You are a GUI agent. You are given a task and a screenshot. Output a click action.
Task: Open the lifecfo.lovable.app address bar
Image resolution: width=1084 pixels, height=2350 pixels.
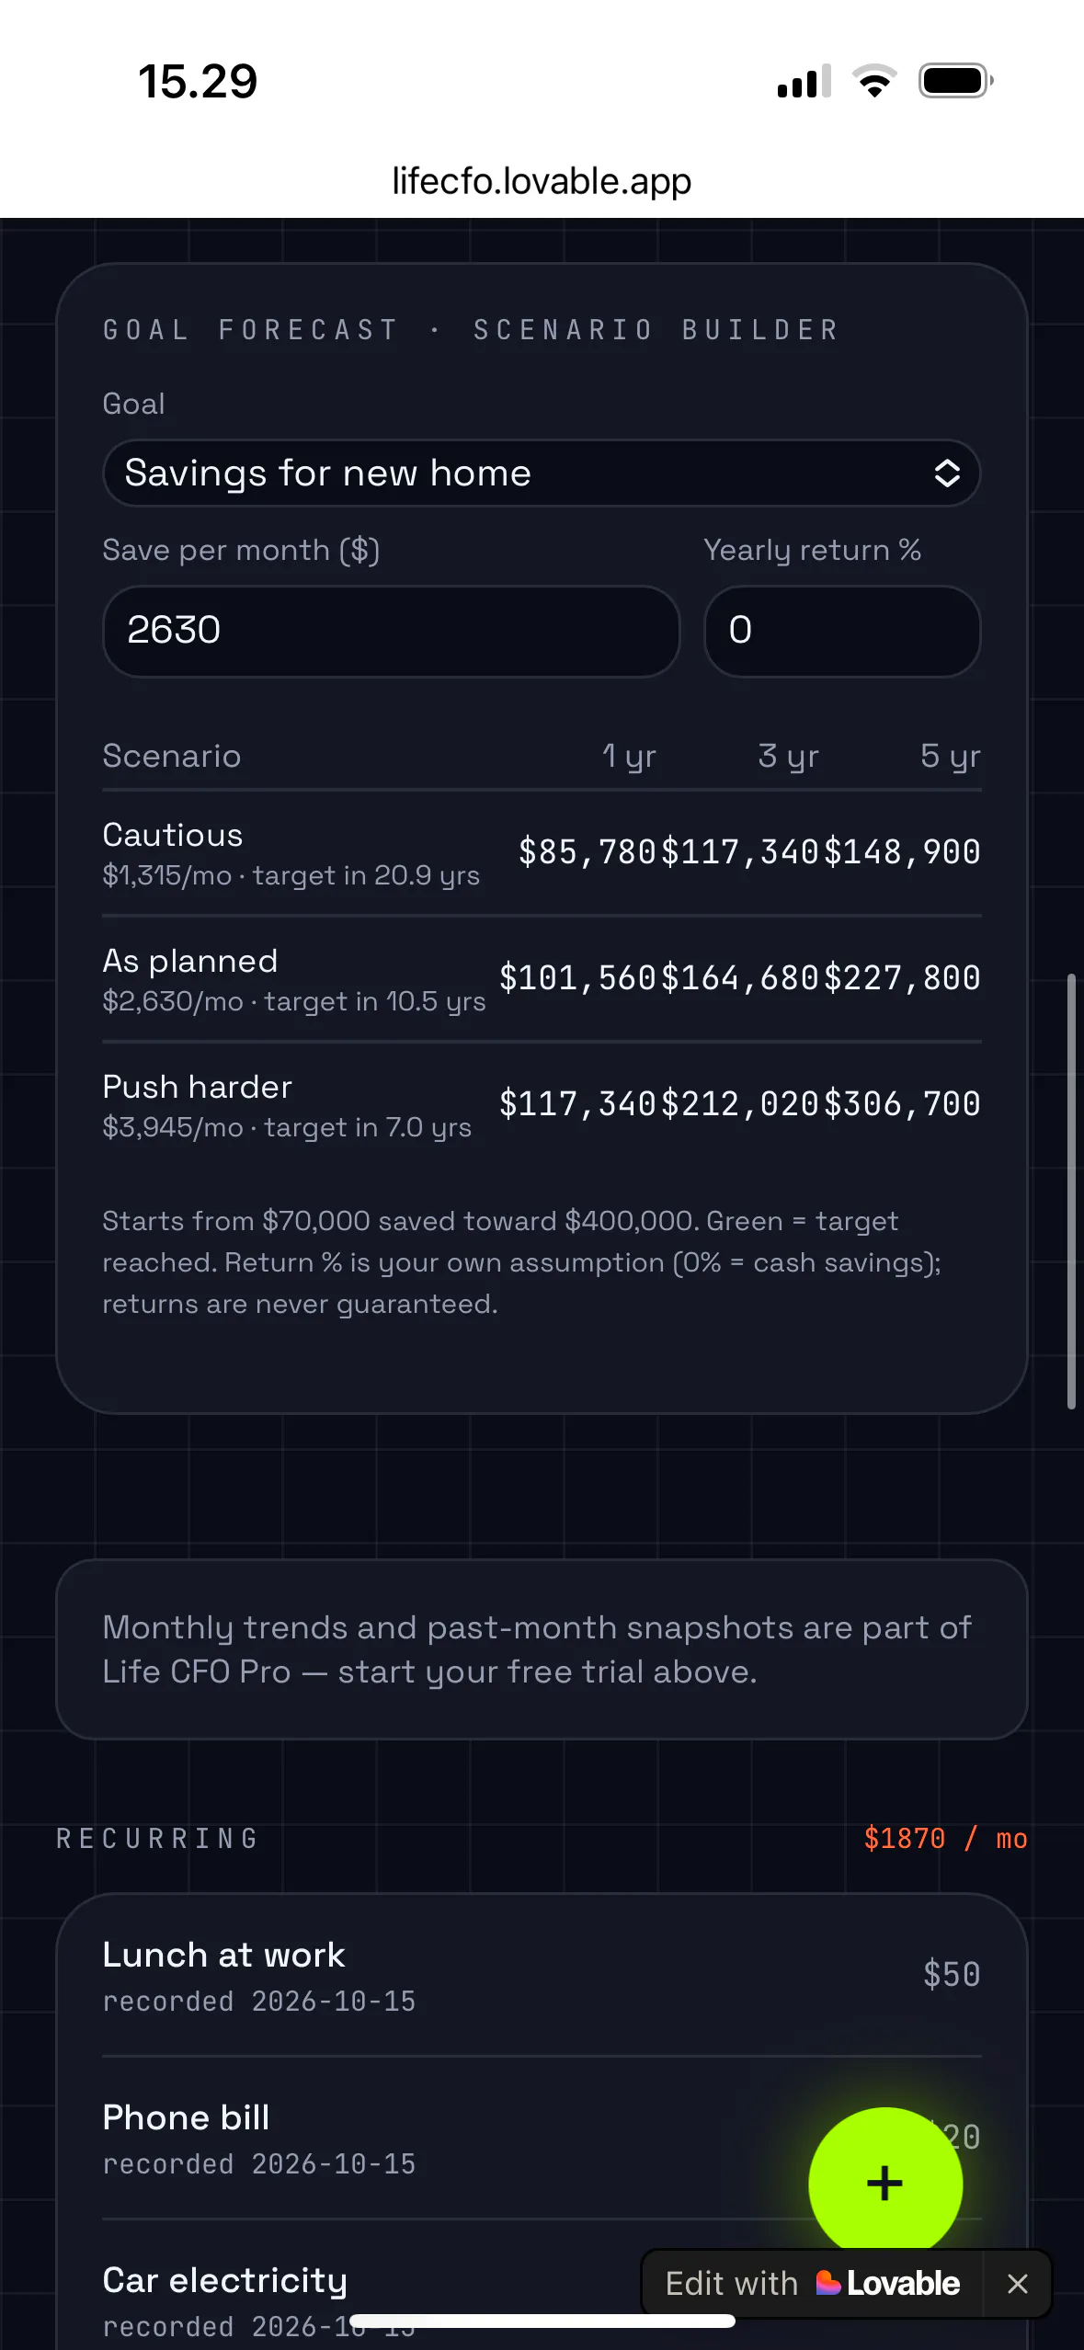542,181
